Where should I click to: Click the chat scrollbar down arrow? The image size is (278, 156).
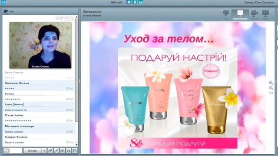(76, 145)
